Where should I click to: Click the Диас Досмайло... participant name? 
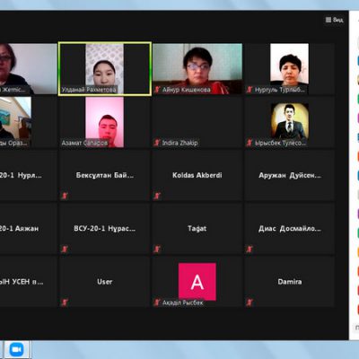pyautogui.click(x=290, y=229)
